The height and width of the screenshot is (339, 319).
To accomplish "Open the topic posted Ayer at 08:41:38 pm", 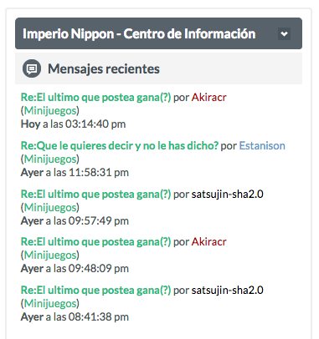I will (x=95, y=290).
